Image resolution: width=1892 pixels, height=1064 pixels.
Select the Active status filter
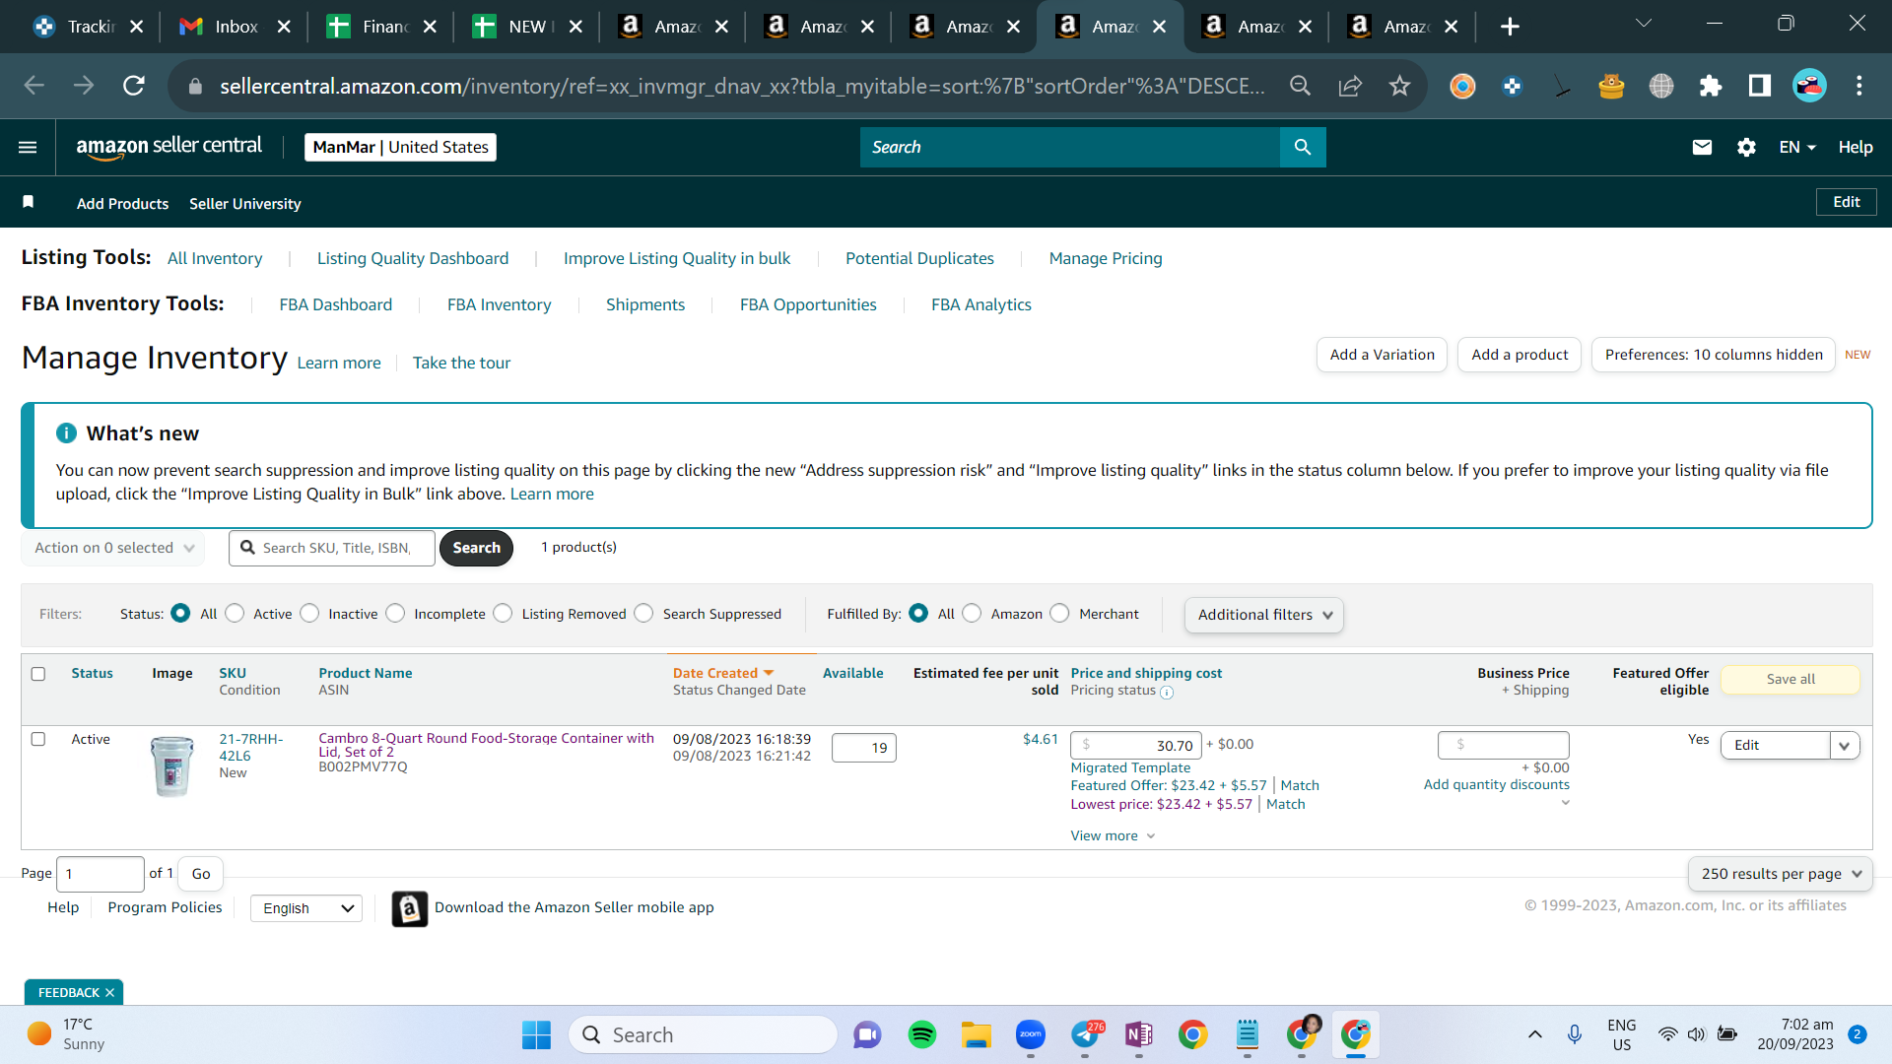tap(235, 613)
